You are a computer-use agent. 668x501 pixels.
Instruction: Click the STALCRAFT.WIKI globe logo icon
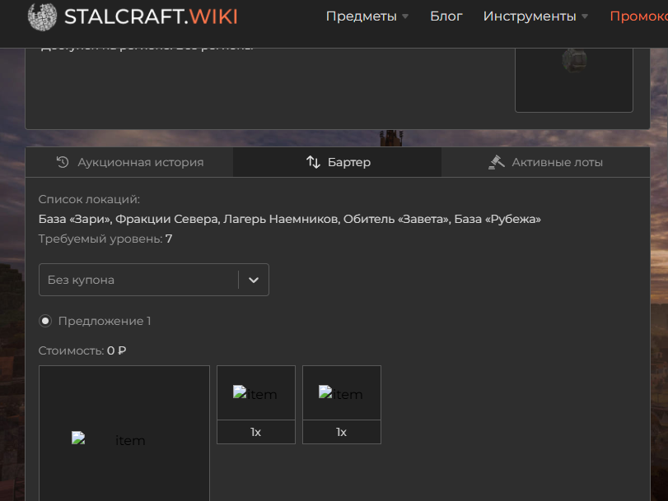point(42,16)
